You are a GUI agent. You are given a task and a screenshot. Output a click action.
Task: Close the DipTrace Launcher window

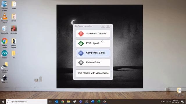click(x=108, y=26)
